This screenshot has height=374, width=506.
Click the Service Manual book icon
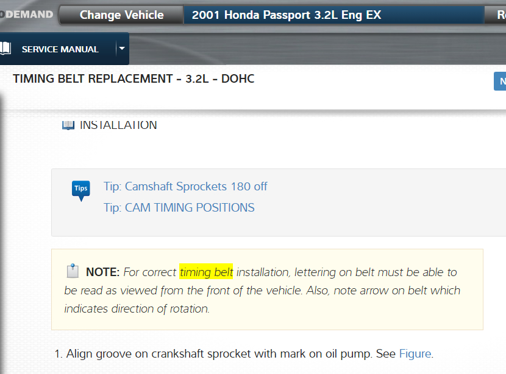coord(5,49)
